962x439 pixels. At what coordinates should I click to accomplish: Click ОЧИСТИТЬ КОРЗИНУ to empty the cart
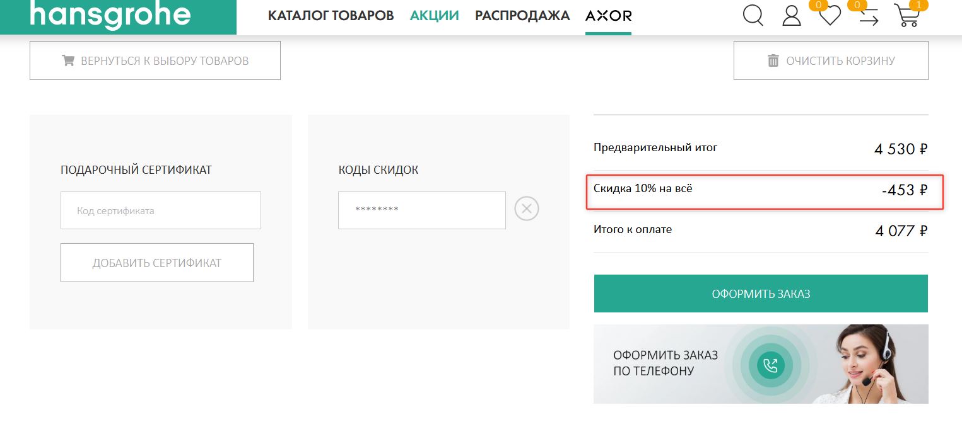click(x=830, y=61)
